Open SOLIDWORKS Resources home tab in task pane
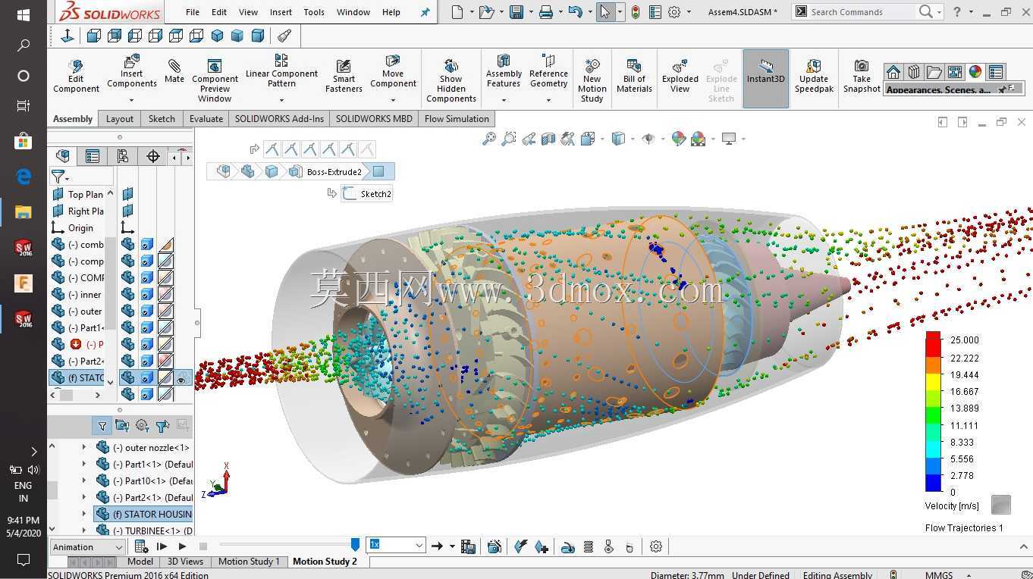Viewport: 1033px width, 579px height. point(893,72)
